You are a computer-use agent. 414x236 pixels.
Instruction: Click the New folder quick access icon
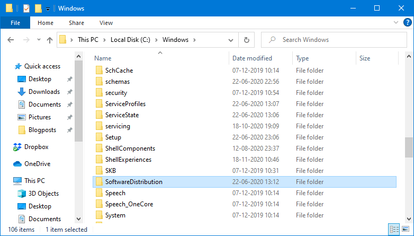[x=38, y=8]
